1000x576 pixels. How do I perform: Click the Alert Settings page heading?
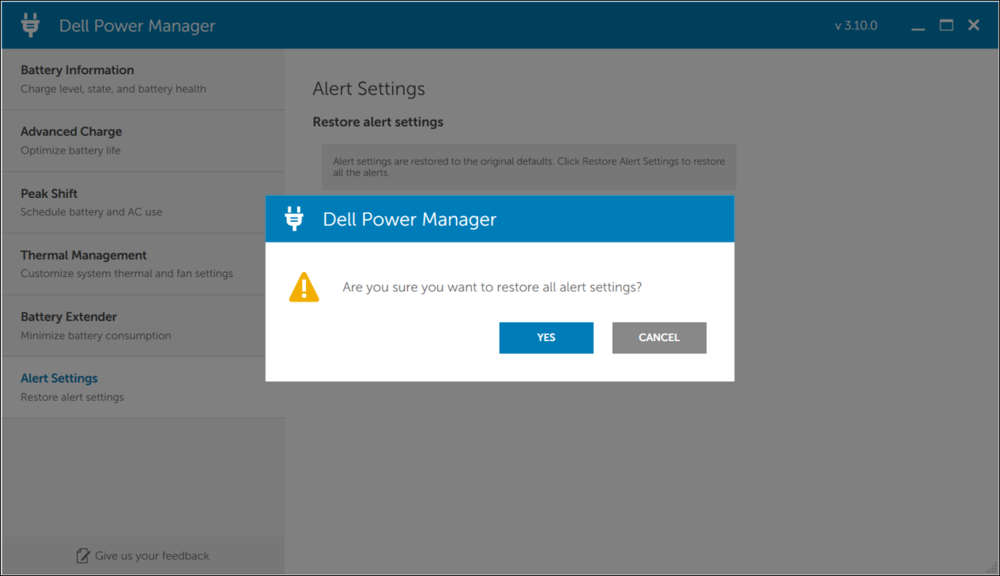click(369, 88)
